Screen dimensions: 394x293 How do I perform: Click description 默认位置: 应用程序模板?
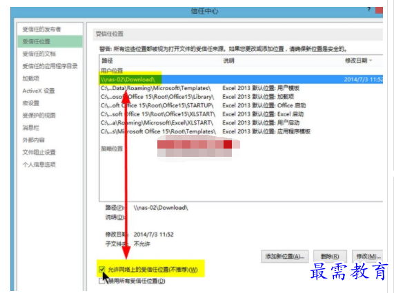point(266,131)
